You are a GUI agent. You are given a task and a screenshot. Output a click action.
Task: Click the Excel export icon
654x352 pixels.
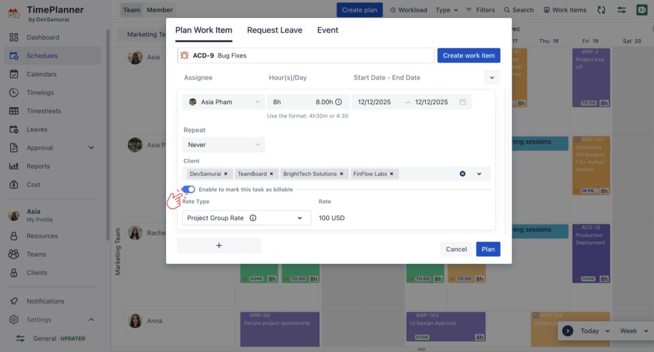click(x=641, y=10)
